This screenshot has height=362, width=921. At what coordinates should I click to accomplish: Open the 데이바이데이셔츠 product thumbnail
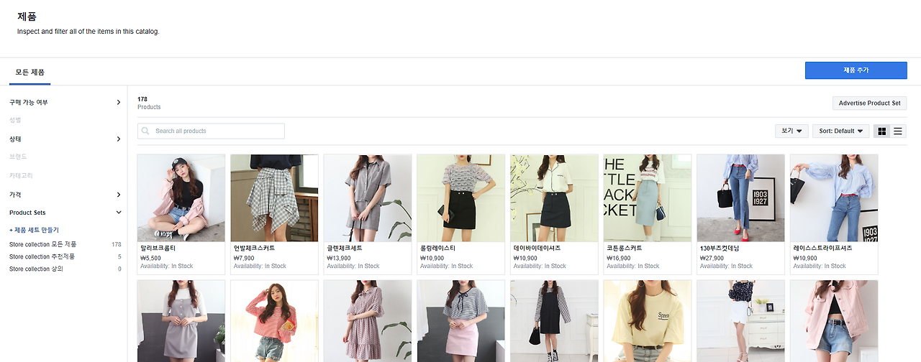coord(554,198)
